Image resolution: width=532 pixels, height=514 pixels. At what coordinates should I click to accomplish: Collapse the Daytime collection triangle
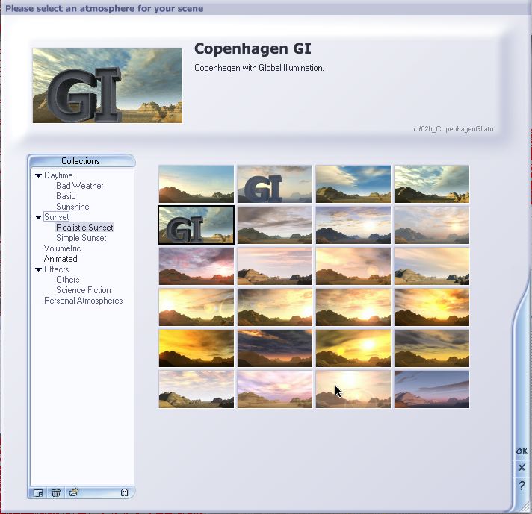(x=38, y=175)
